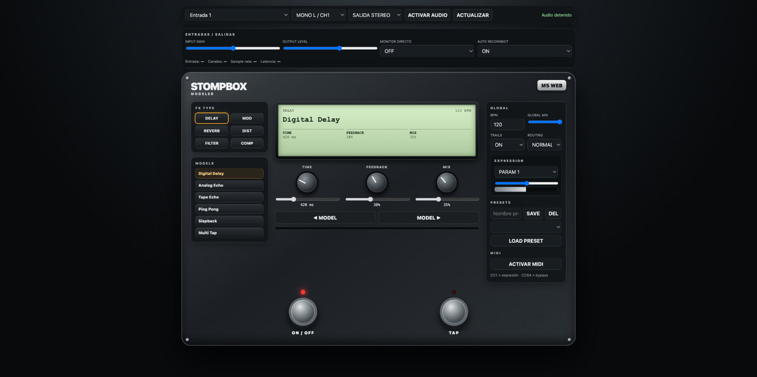
Task: Open the empty preset list dropdown
Action: pos(526,227)
